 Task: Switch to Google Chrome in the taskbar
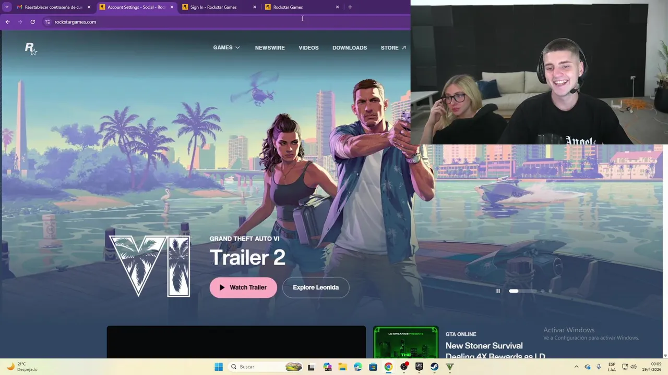[388, 367]
